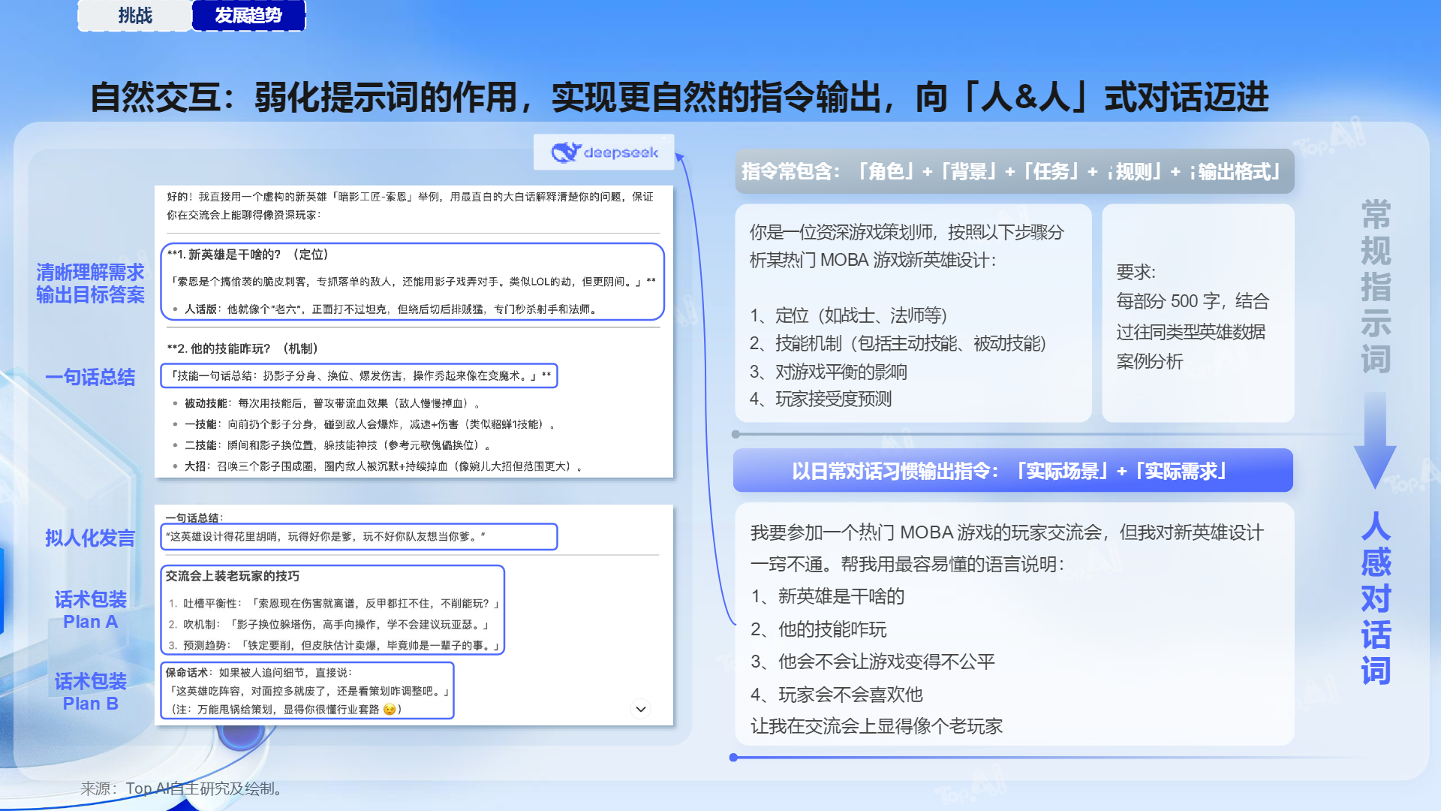1441x811 pixels.
Task: Click the line 让我在交流会上显得像个老玩家
Action: click(877, 726)
